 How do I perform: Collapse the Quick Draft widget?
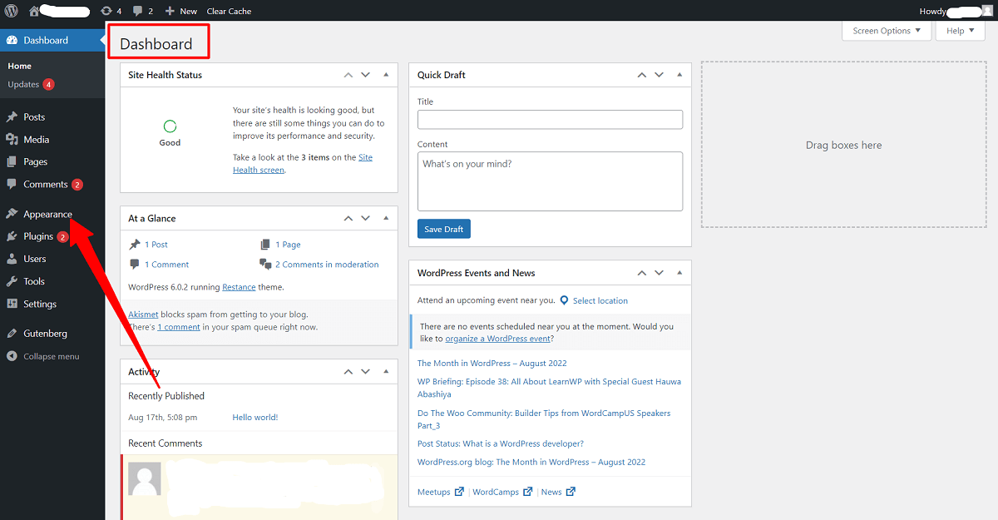pos(679,74)
